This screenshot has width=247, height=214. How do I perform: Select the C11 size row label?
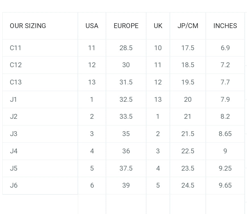(16, 48)
